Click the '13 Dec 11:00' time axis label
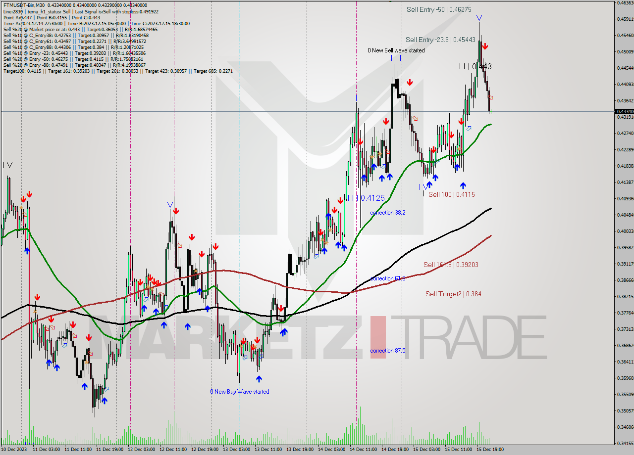Image resolution: width=634 pixels, height=455 pixels. (x=268, y=450)
